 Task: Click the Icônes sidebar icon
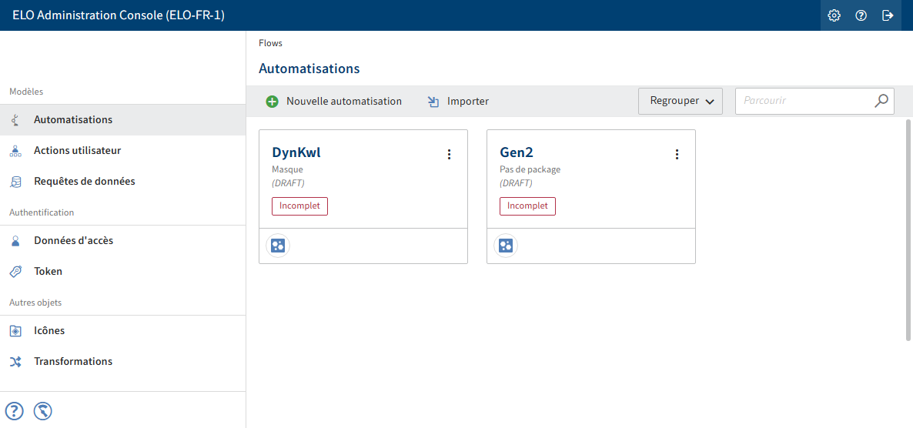pos(15,331)
